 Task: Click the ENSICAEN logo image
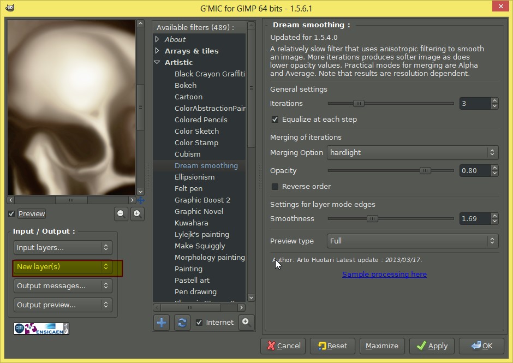41,329
